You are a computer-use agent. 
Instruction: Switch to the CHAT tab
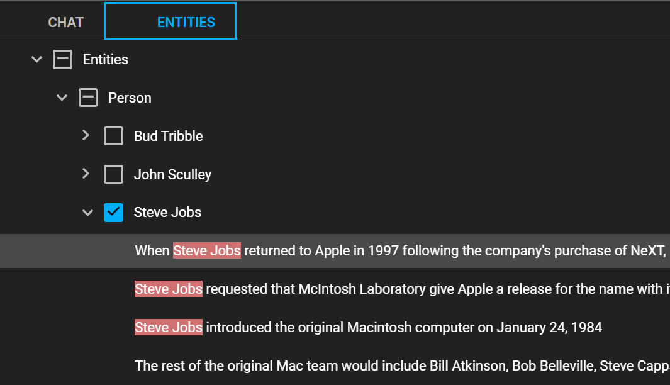(66, 22)
